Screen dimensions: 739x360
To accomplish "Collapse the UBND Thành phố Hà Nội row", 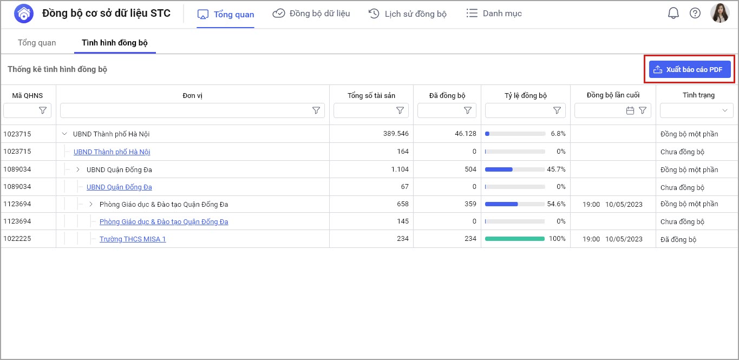I will pyautogui.click(x=65, y=134).
